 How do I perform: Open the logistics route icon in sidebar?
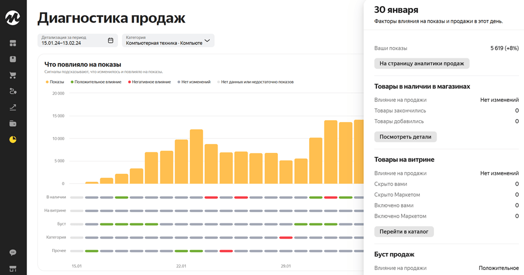13,91
